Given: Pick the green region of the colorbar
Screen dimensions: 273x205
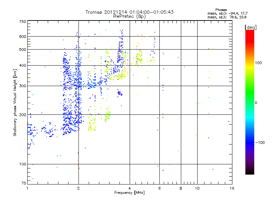Looking at the screenshot, I should coord(249,99).
